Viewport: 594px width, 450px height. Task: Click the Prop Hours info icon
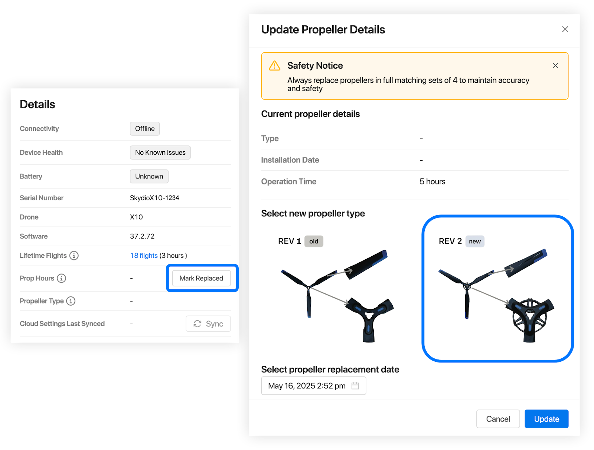(62, 278)
